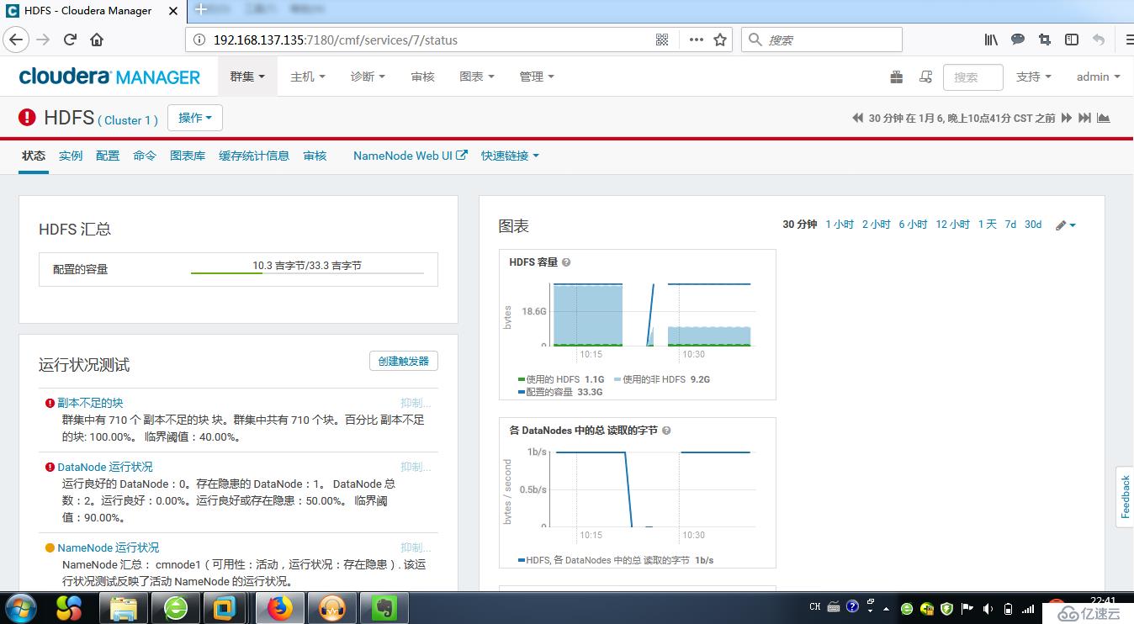Click the Firefox 搜索 search box
The height and width of the screenshot is (624, 1134).
[822, 40]
